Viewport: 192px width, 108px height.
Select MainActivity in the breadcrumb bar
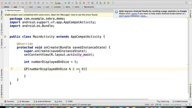coord(88,7)
